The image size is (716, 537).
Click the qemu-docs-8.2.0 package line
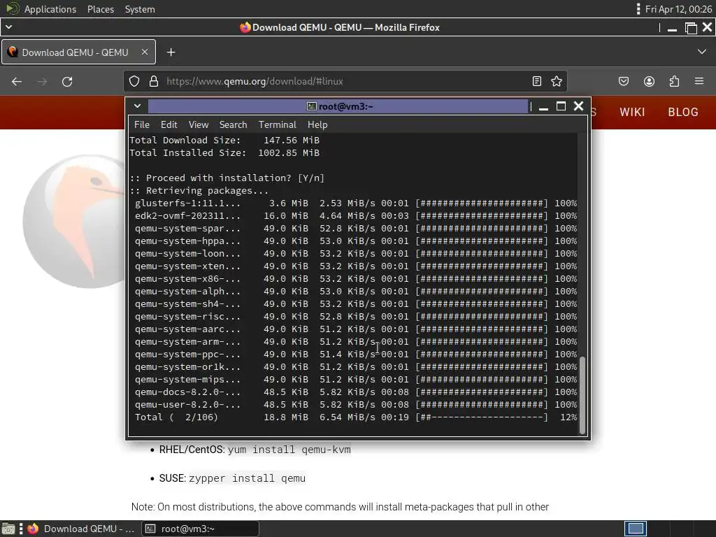pyautogui.click(x=355, y=392)
